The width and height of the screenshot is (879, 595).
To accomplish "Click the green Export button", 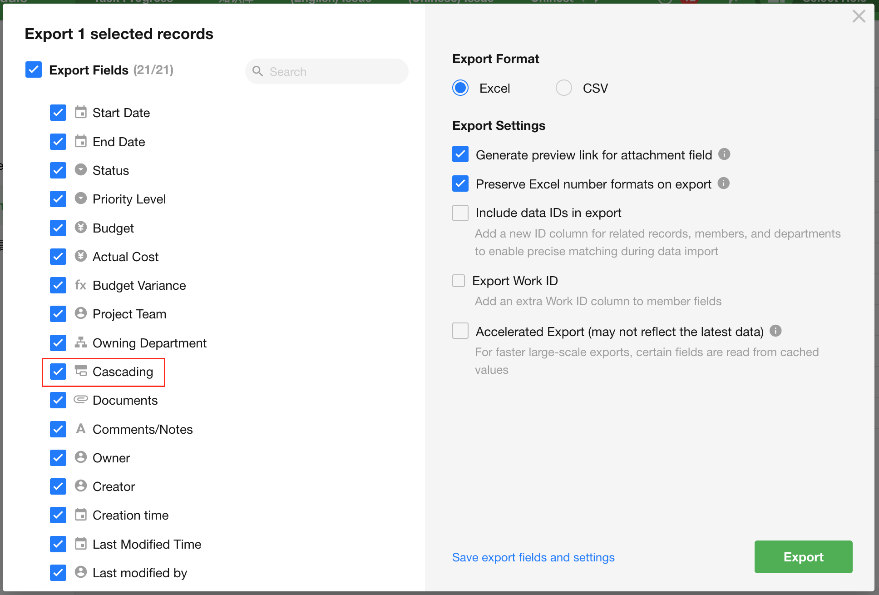I will pyautogui.click(x=803, y=557).
